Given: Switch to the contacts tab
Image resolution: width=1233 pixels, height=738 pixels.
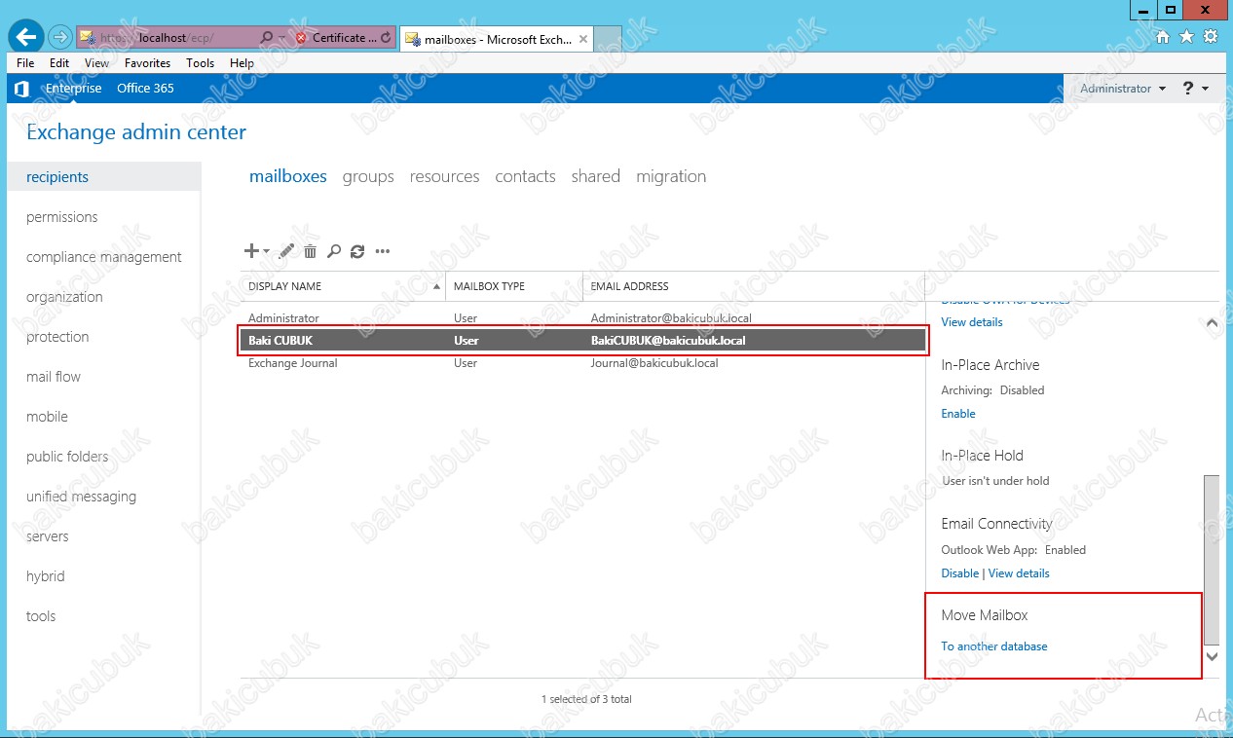Looking at the screenshot, I should (525, 176).
